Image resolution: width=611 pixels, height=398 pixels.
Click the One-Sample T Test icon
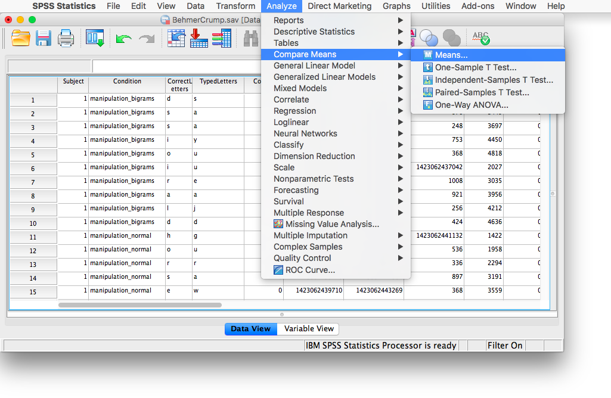coord(428,67)
